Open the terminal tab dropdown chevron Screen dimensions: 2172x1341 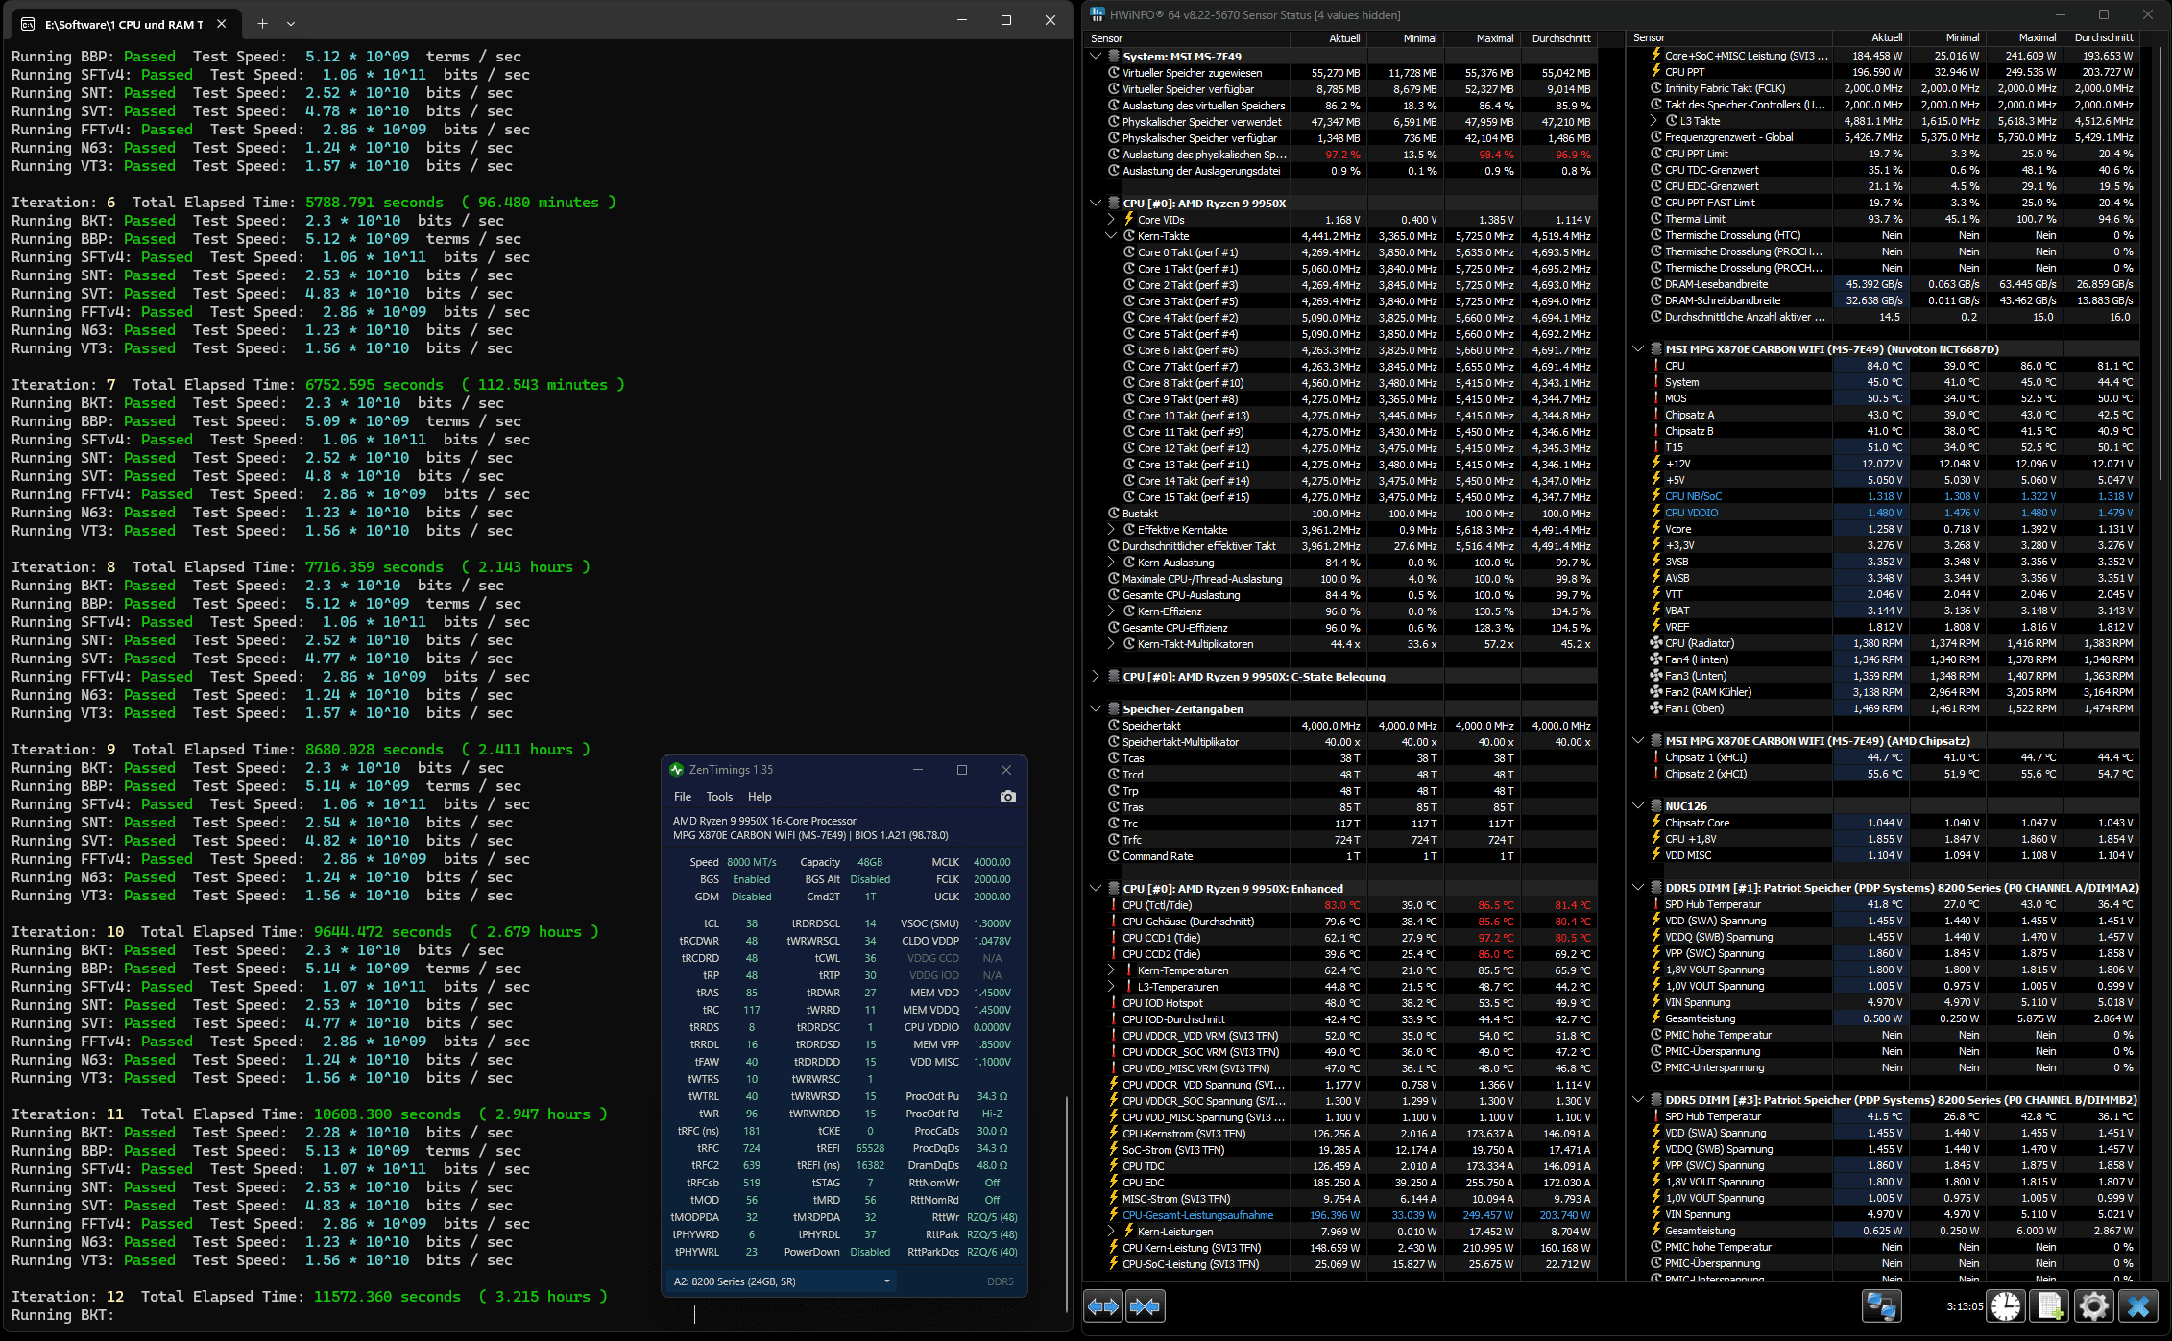[291, 23]
